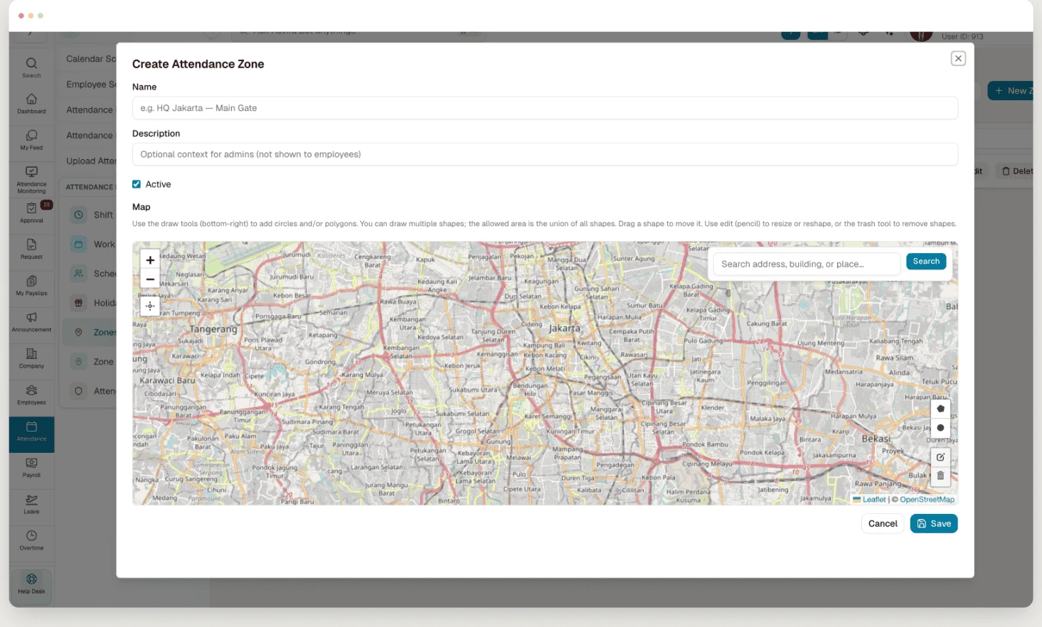Focus the Description input field
This screenshot has height=627, width=1042.
(x=545, y=154)
